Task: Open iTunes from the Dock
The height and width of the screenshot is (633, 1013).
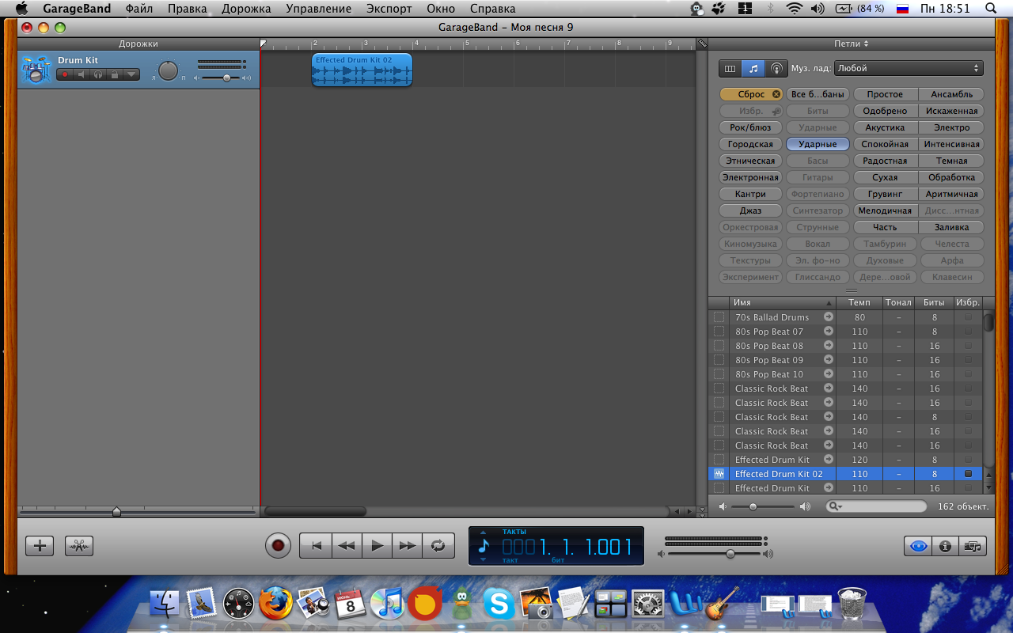Action: click(387, 605)
